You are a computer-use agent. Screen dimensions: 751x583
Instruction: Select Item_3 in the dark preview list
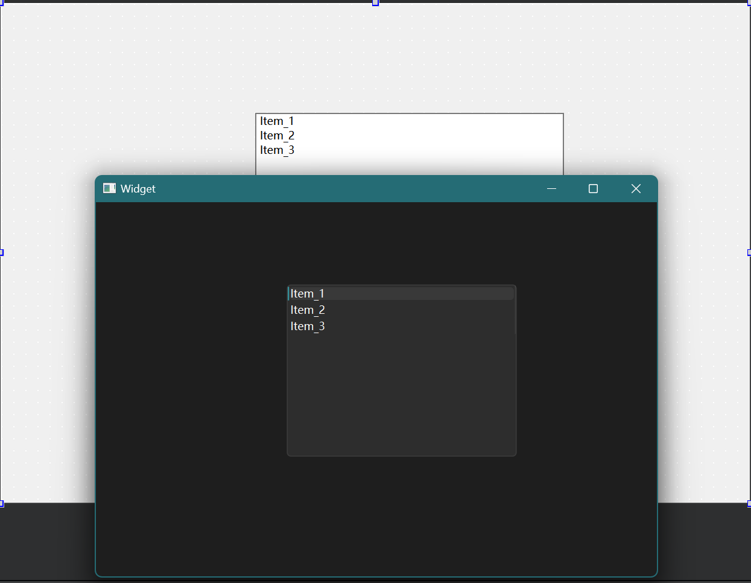pyautogui.click(x=308, y=327)
